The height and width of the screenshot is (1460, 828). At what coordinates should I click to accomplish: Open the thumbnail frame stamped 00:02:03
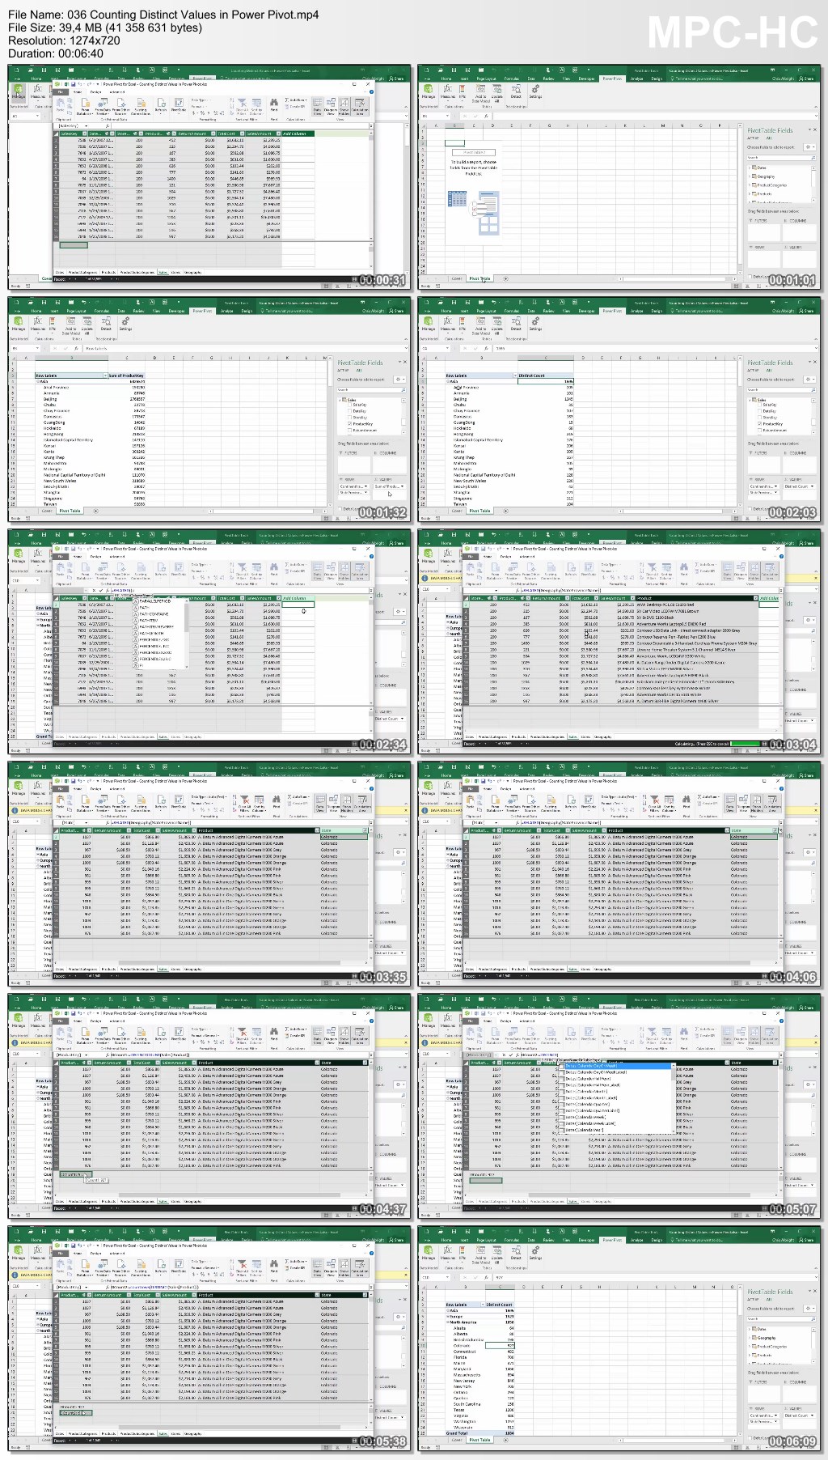[x=619, y=410]
